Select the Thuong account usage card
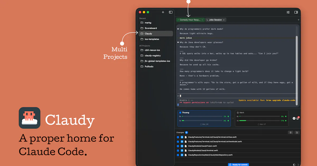The height and width of the screenshot is (166, 317). point(204,118)
